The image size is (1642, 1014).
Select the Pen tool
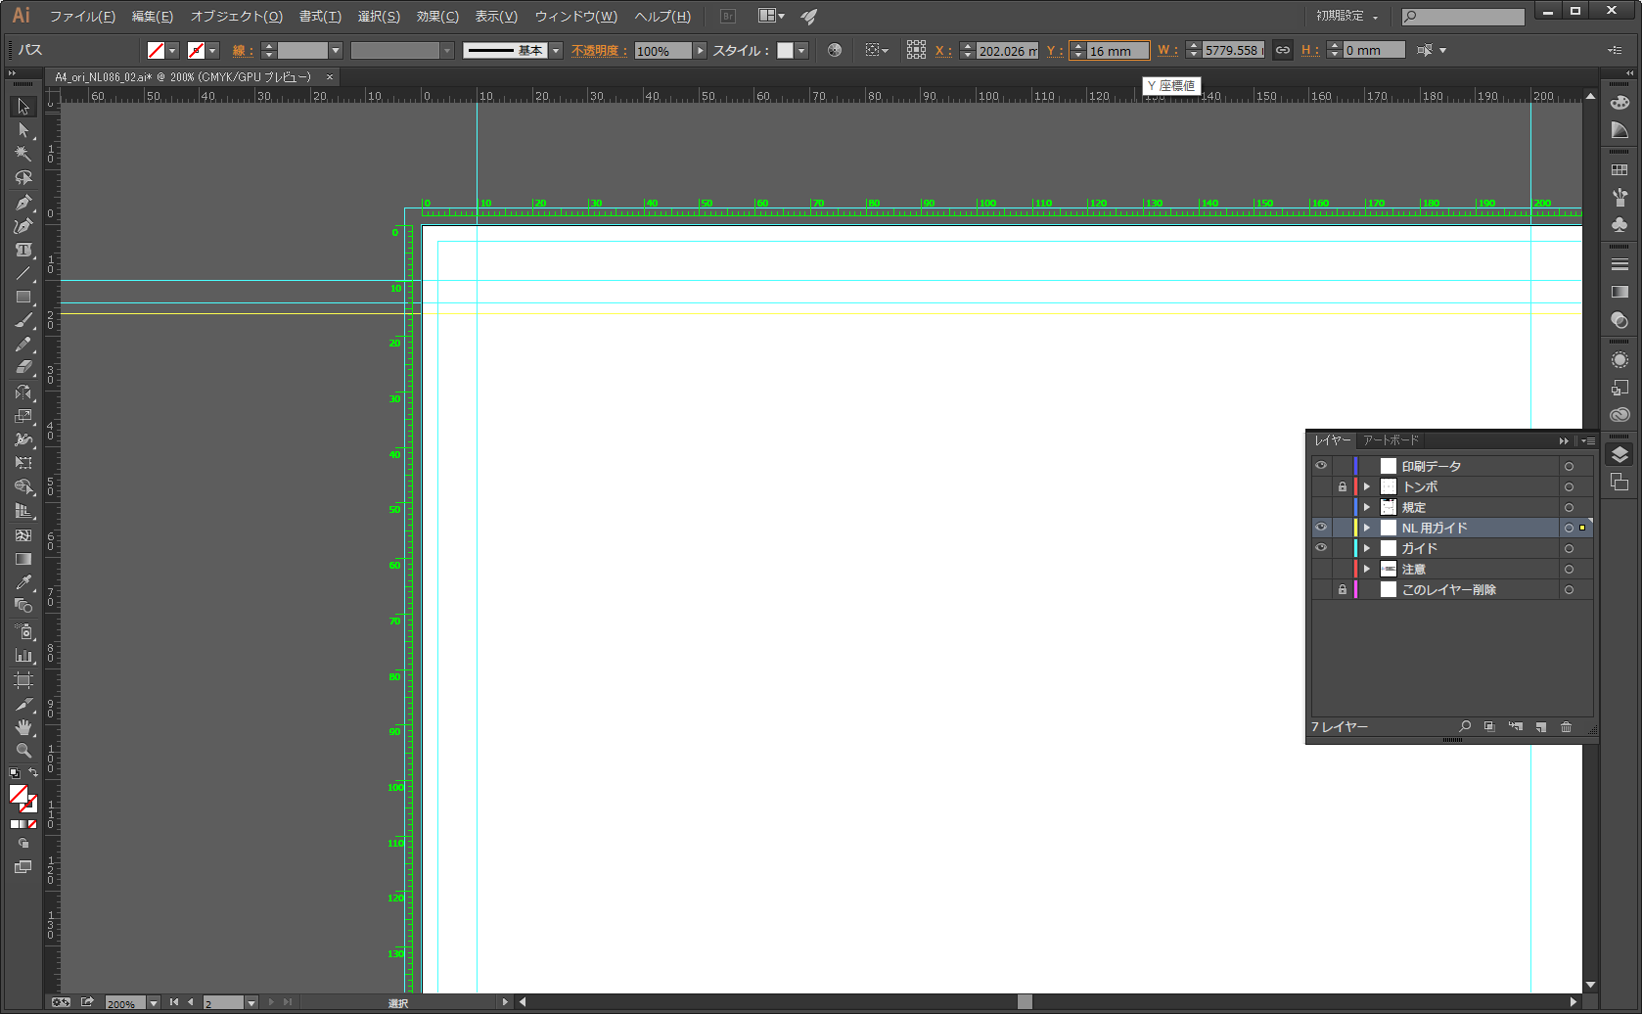point(23,203)
